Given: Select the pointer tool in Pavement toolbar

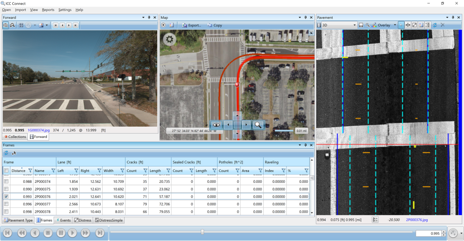Looking at the screenshot, I should click(x=401, y=25).
